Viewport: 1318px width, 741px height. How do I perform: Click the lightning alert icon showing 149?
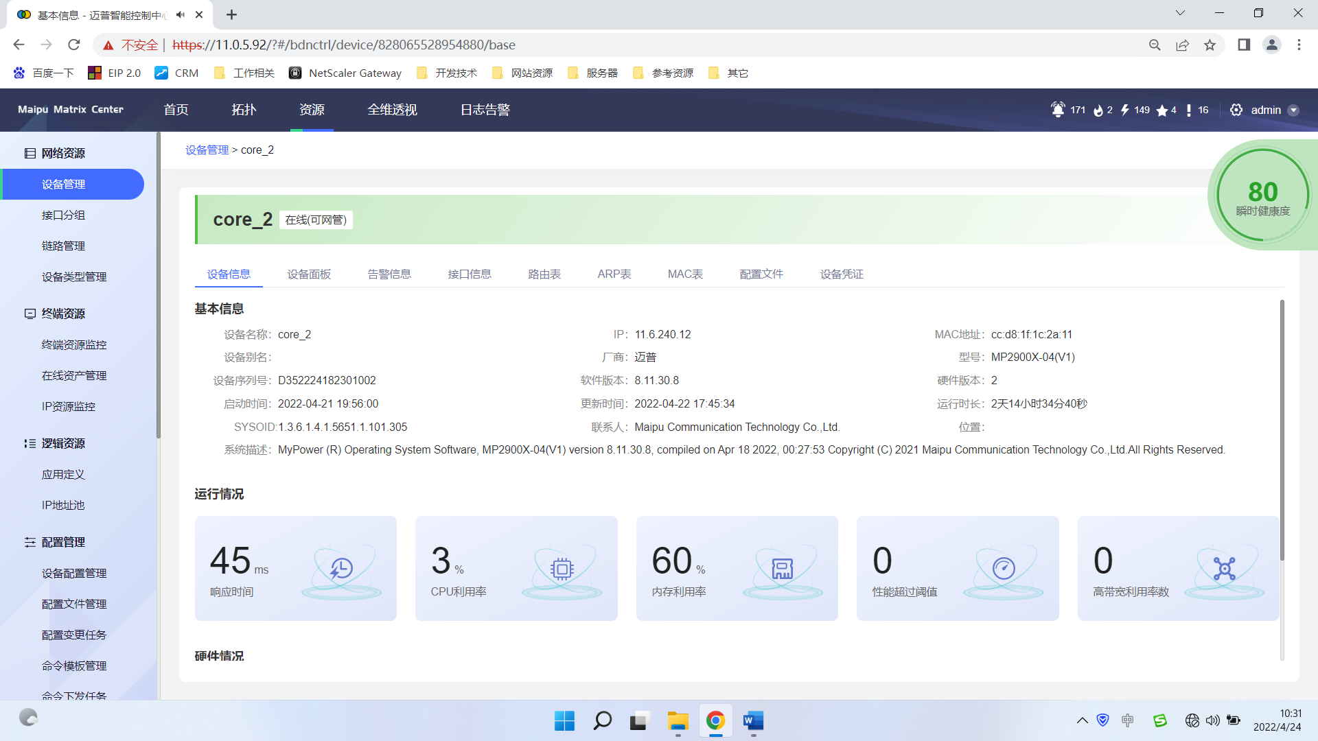1124,110
